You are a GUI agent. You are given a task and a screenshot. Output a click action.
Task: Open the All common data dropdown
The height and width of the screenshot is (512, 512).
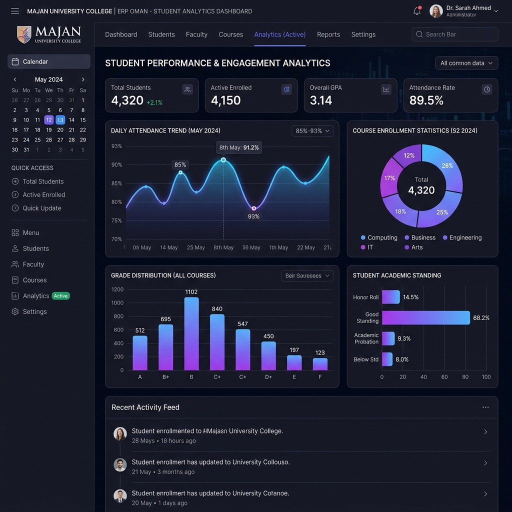pos(466,63)
